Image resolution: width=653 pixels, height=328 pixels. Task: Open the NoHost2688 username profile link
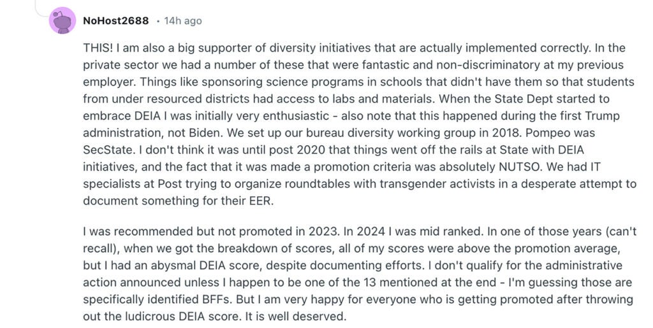tap(116, 21)
